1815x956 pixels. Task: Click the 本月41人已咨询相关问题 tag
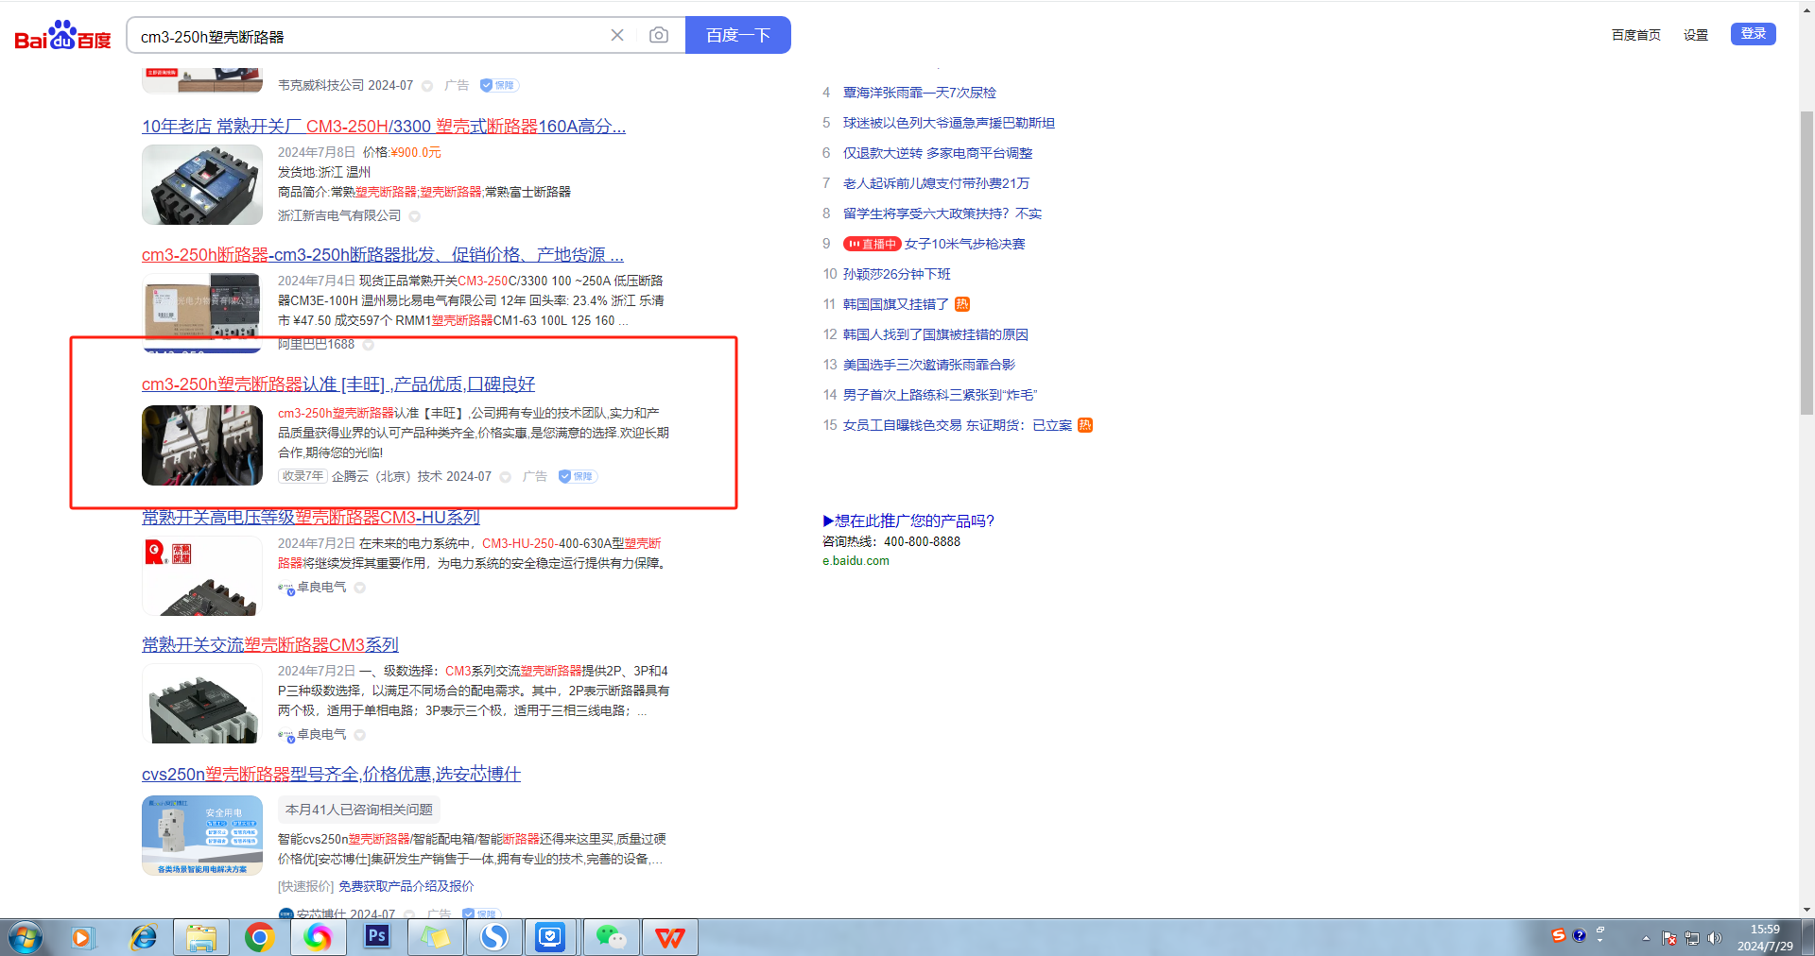point(359,810)
